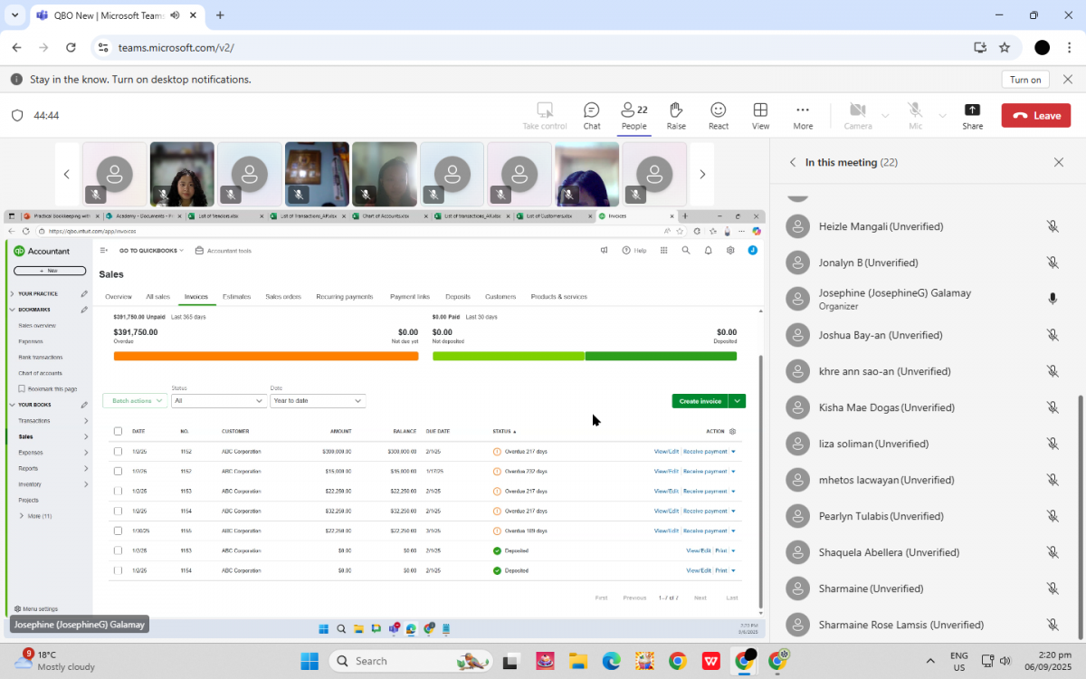
Task: Close the In this meeting panel
Action: [x=1058, y=163]
